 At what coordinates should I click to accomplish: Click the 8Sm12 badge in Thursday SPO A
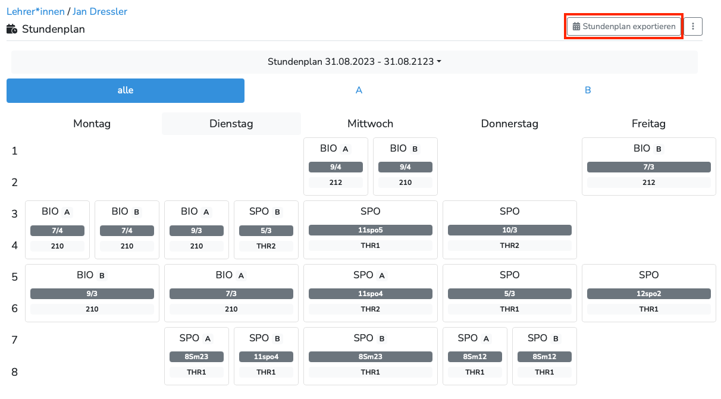point(475,357)
